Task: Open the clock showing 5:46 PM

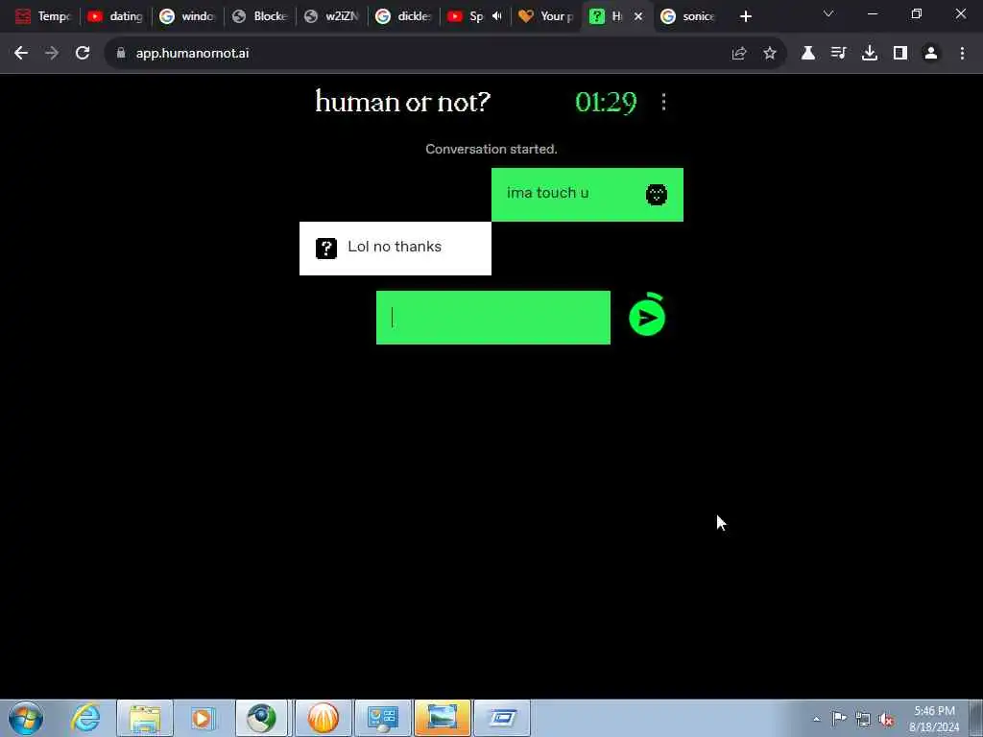Action: point(934,718)
